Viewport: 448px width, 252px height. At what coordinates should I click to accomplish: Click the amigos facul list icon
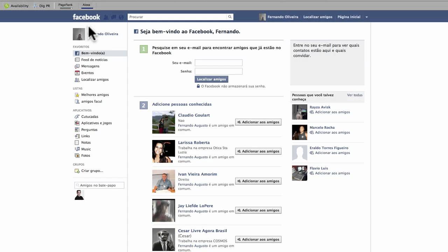(77, 101)
